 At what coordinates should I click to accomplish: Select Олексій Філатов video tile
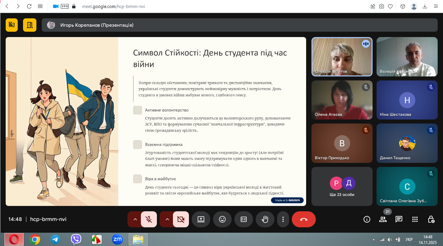tap(342, 56)
